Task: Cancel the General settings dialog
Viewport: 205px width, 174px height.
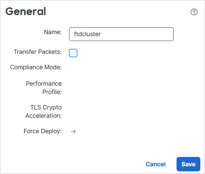Action: (x=155, y=164)
